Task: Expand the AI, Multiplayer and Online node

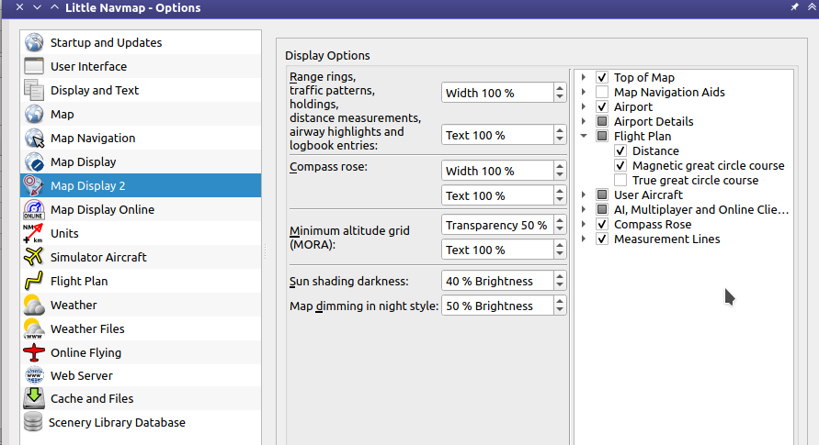Action: click(584, 209)
